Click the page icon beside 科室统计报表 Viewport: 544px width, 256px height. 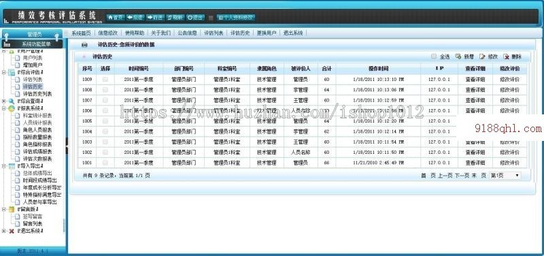(18, 115)
